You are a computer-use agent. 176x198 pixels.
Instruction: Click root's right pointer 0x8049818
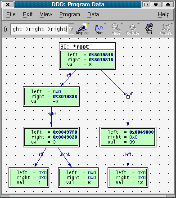click(x=101, y=60)
